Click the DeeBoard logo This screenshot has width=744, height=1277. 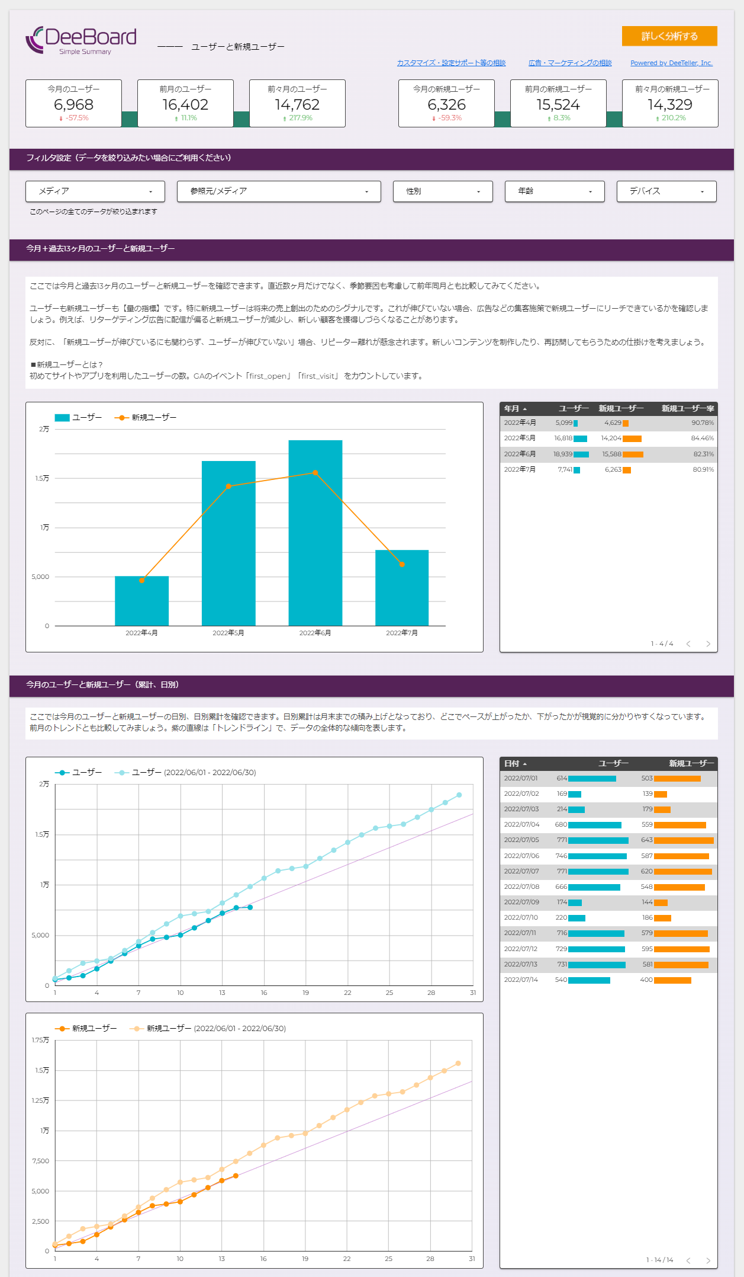(81, 40)
